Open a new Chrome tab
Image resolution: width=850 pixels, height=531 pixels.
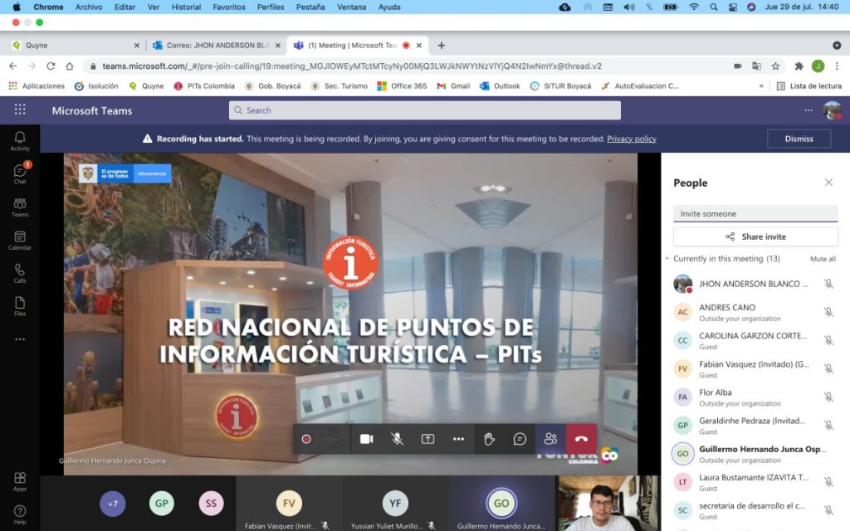pos(442,46)
